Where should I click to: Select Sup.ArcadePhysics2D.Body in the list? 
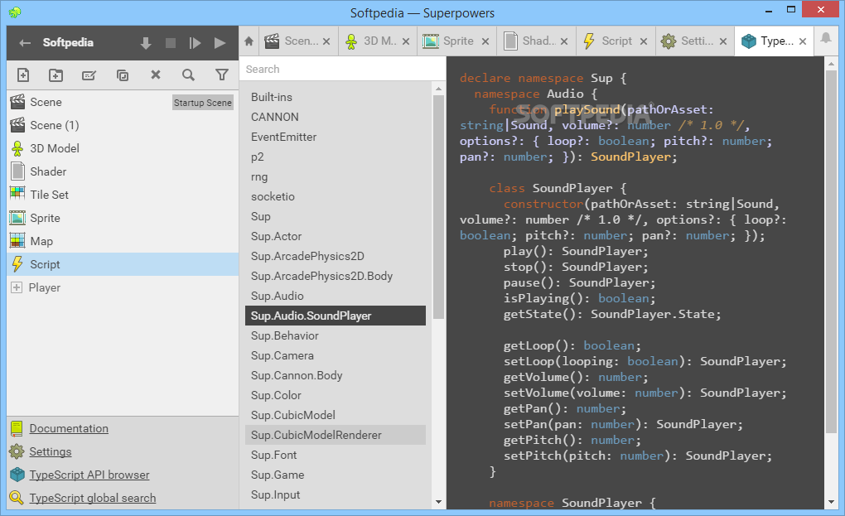[x=336, y=277]
